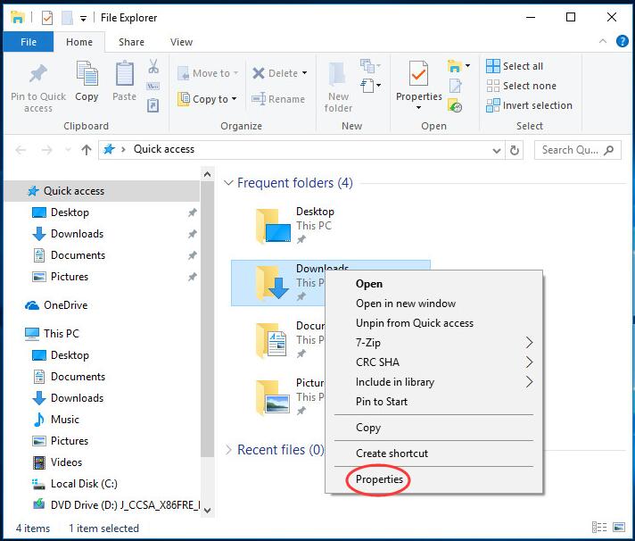635x541 pixels.
Task: Click the up arrow navigation icon
Action: pos(87,150)
